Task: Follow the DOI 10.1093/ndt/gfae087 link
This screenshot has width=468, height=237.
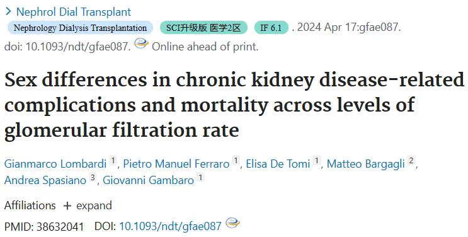Action: pyautogui.click(x=171, y=226)
